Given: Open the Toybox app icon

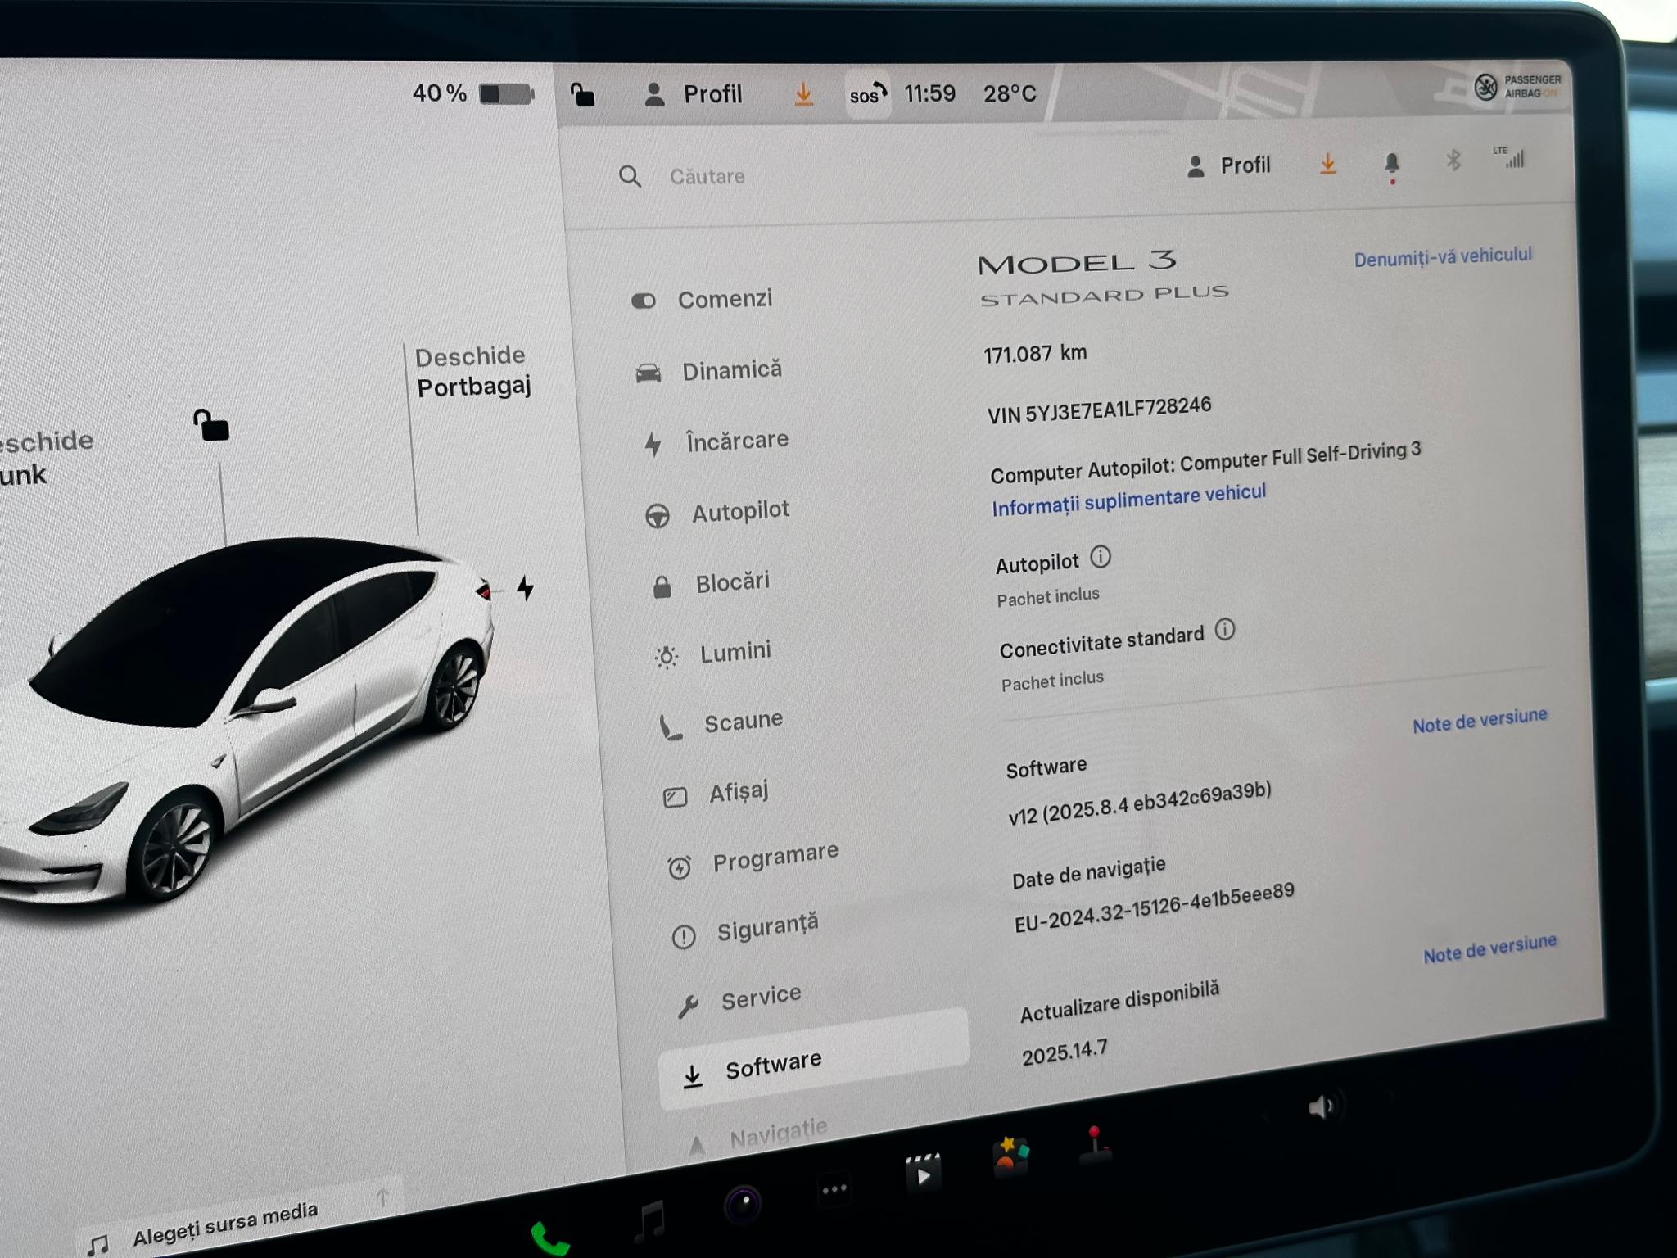Looking at the screenshot, I should click(1011, 1156).
